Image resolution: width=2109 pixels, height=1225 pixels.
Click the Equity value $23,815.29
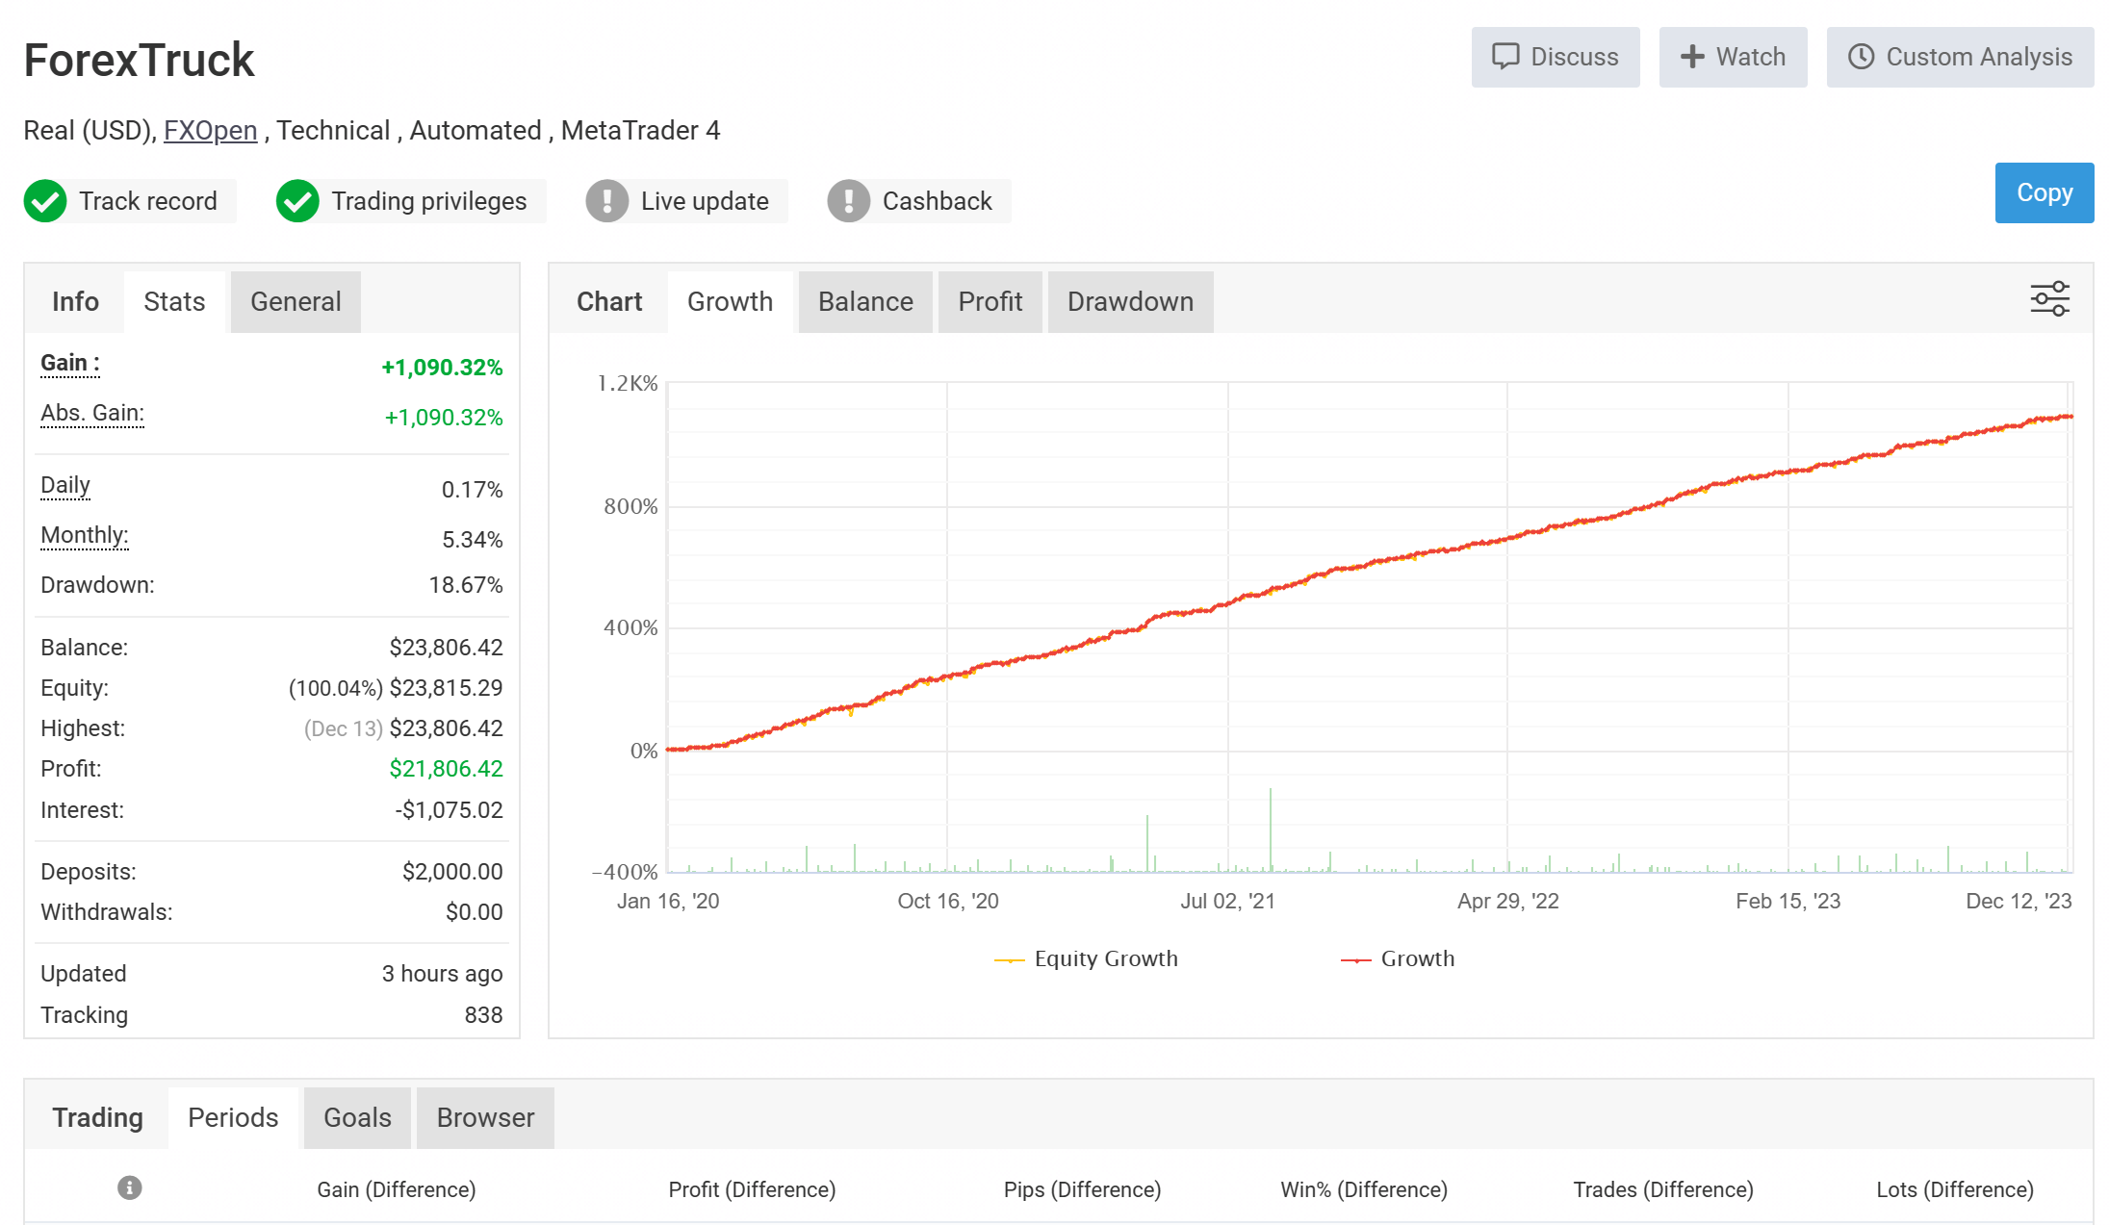tap(446, 688)
